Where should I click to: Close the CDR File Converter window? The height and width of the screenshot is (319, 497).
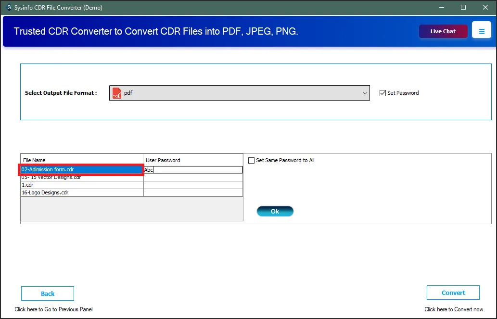tap(485, 7)
